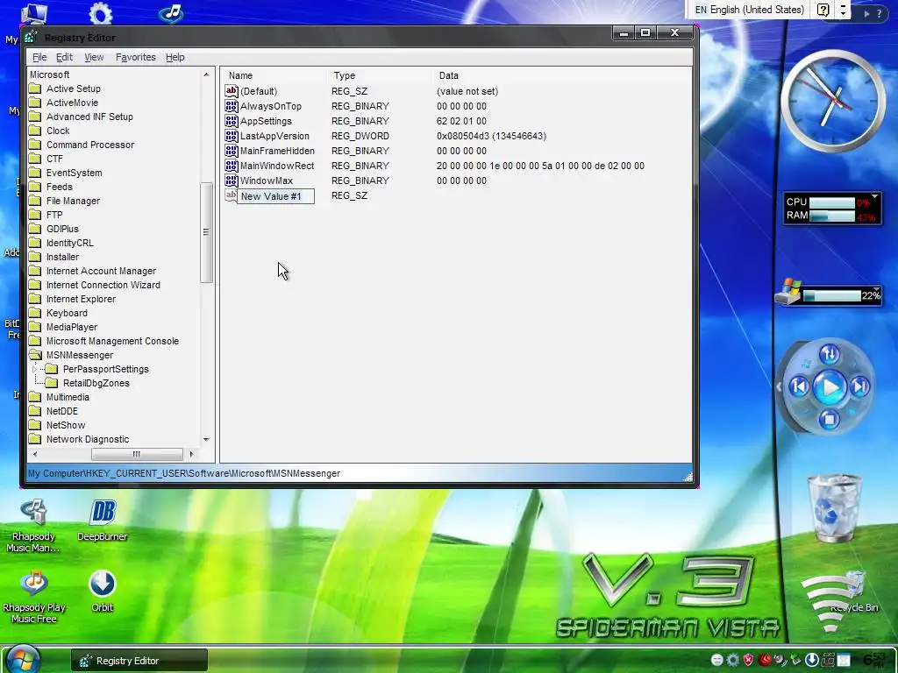Image resolution: width=898 pixels, height=673 pixels.
Task: Open the Rhapsody Play Music Free shortcut
Action: 34,596
